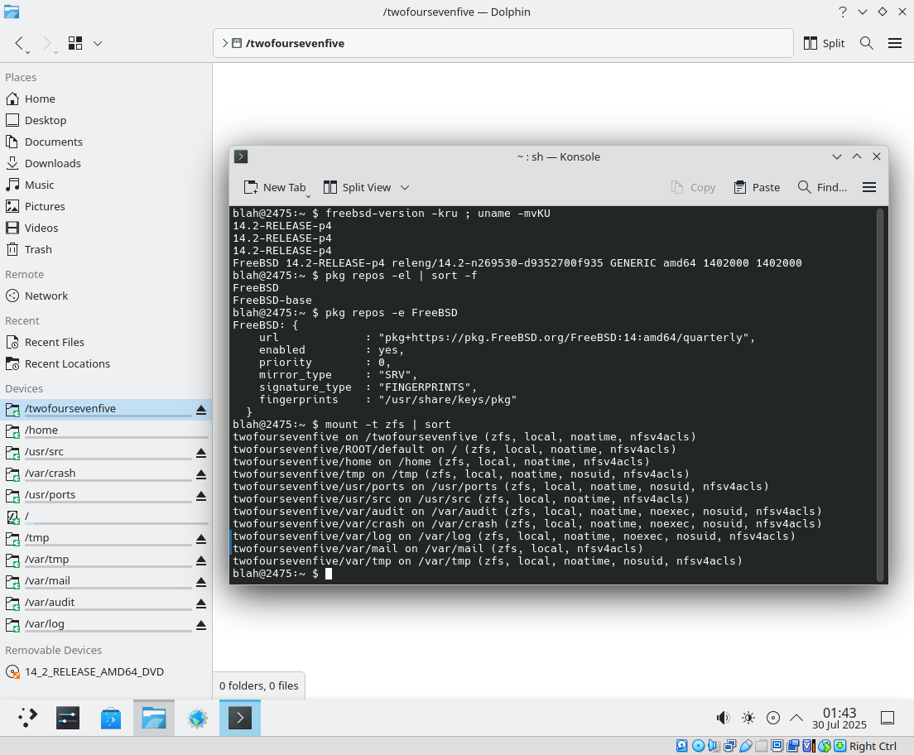Toggle Split view in Dolphin
Image resolution: width=914 pixels, height=755 pixels.
[824, 43]
